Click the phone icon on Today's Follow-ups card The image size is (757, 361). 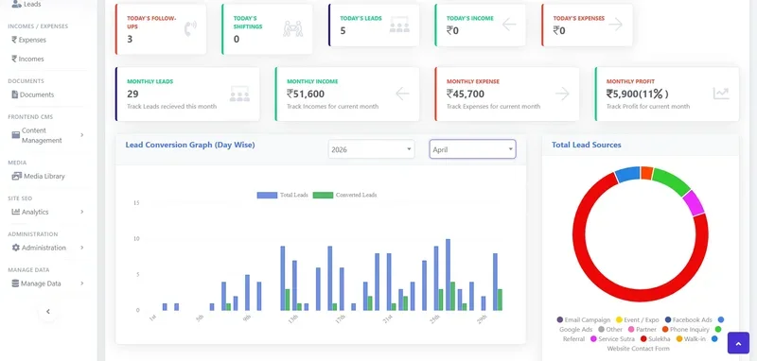pyautogui.click(x=190, y=29)
